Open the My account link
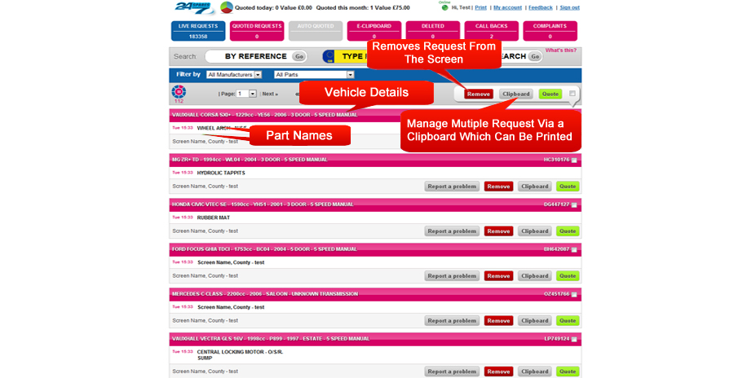 coord(507,7)
